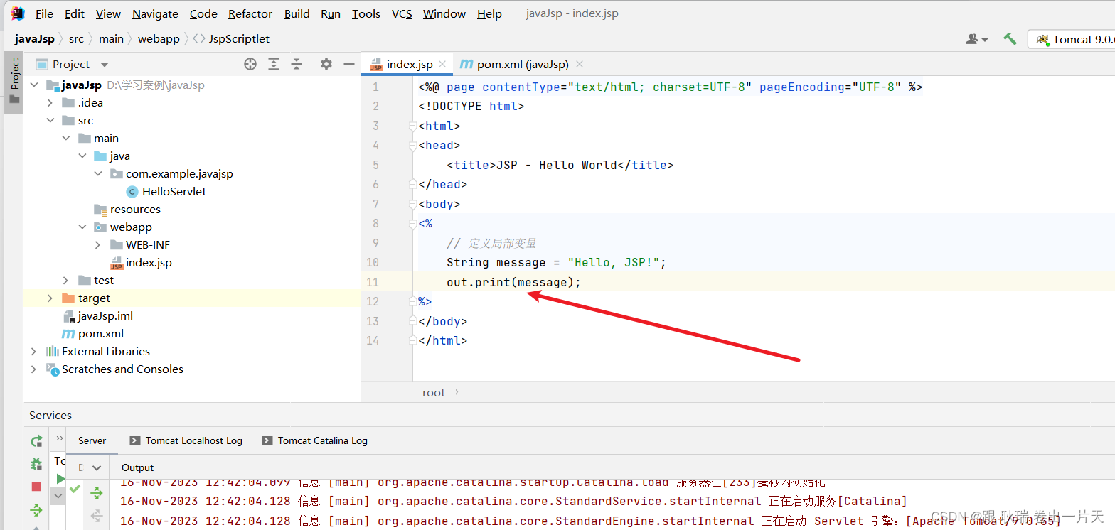Fold the head tag on line 4
Viewport: 1115px width, 530px height.
(412, 146)
